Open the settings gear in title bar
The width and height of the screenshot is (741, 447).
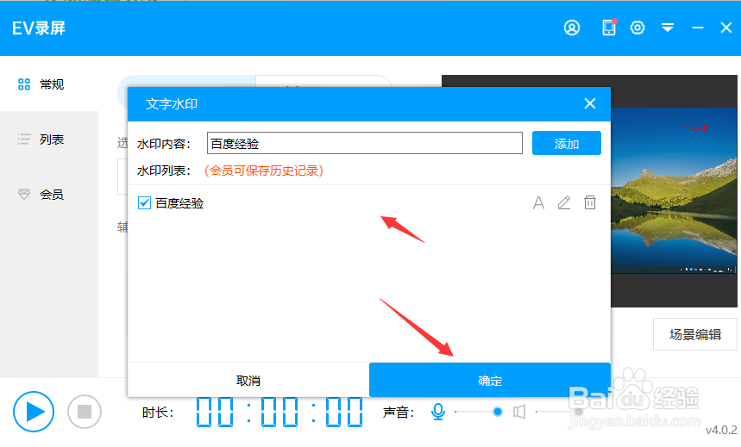pyautogui.click(x=637, y=28)
